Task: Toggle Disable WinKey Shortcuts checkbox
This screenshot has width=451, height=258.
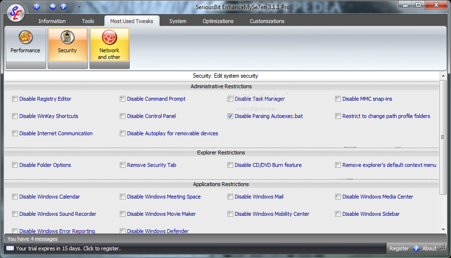Action: [15, 116]
